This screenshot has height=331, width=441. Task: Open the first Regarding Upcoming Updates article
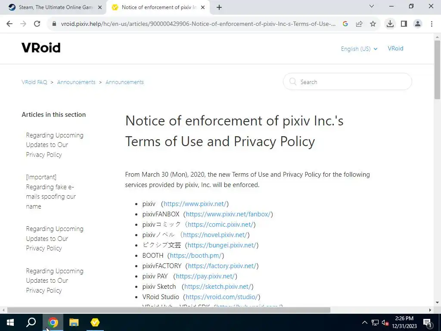55,145
